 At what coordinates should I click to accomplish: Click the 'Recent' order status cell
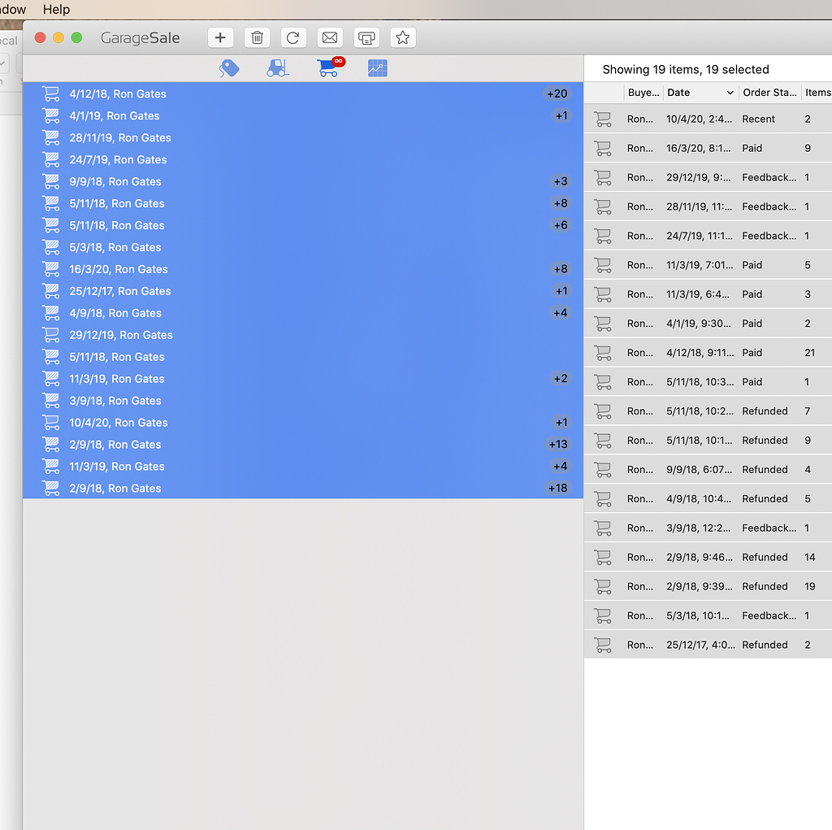[x=758, y=119]
